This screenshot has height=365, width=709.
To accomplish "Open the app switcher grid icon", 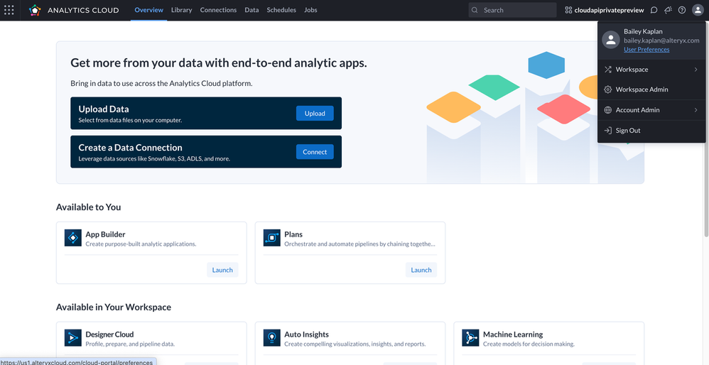I will click(9, 10).
